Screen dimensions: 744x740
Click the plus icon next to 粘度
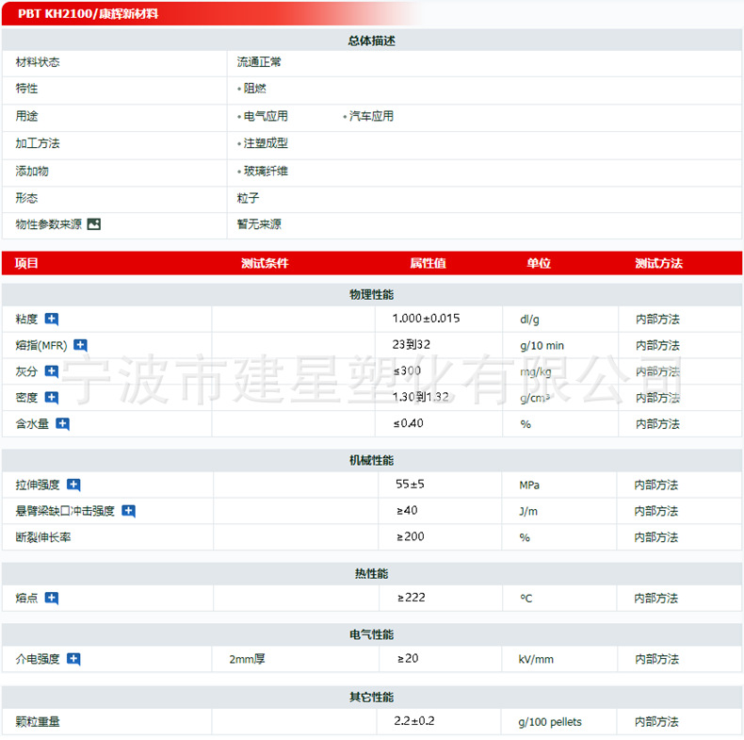tap(51, 320)
